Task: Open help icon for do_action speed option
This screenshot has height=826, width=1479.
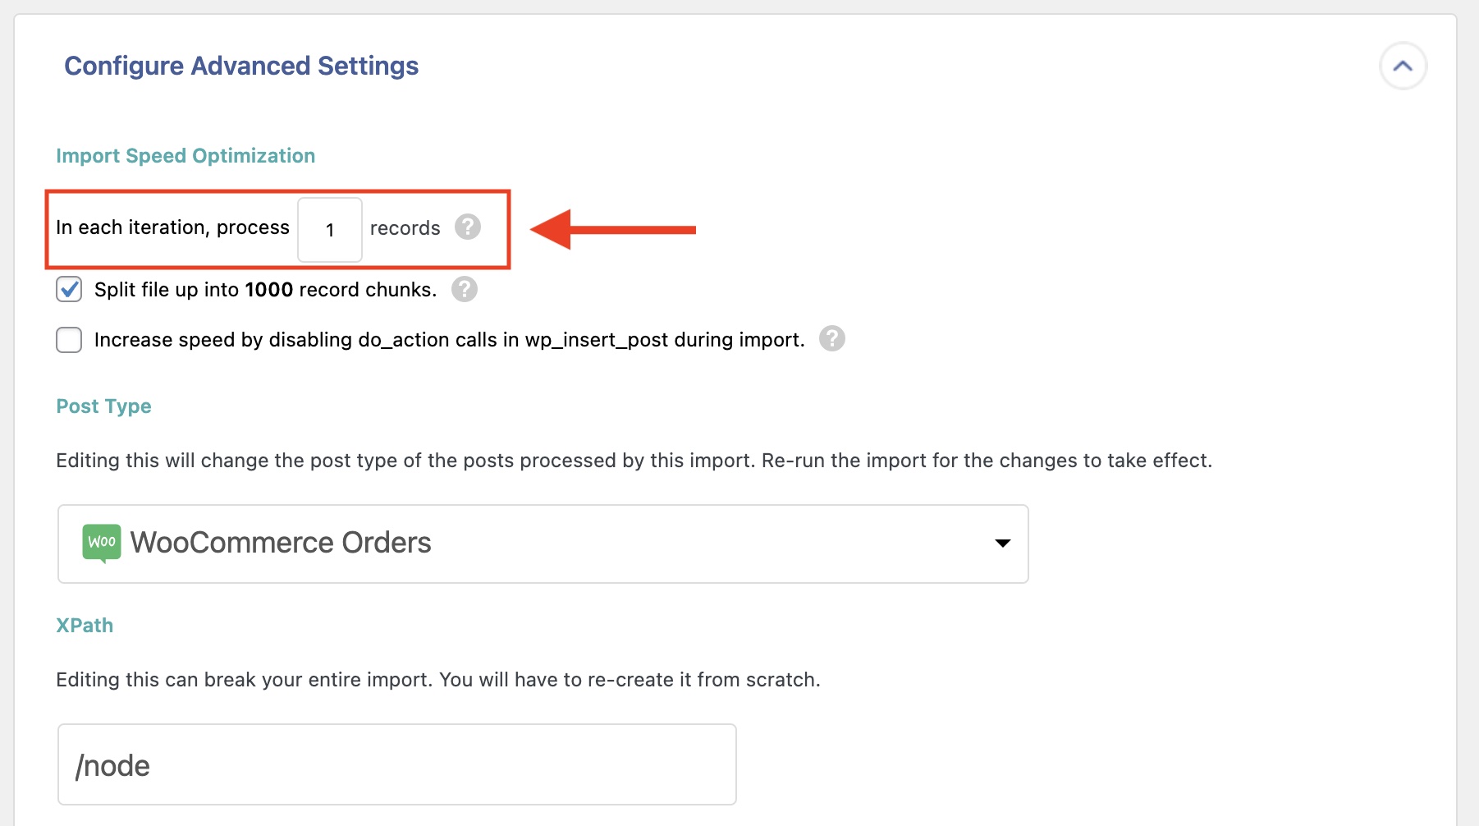Action: [832, 338]
